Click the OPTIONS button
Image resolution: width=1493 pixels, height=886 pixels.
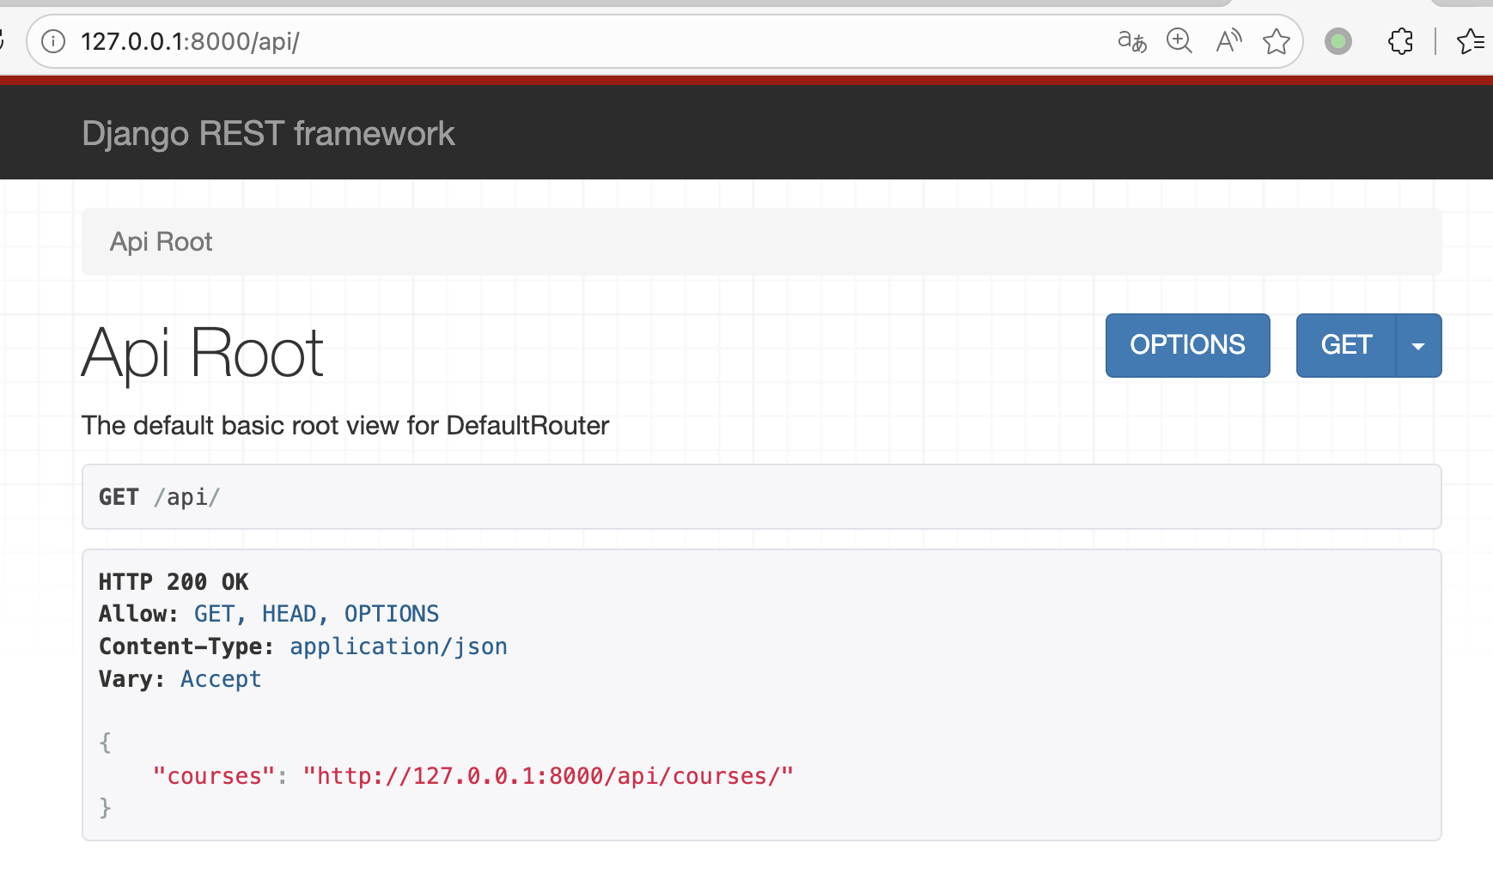1187,345
